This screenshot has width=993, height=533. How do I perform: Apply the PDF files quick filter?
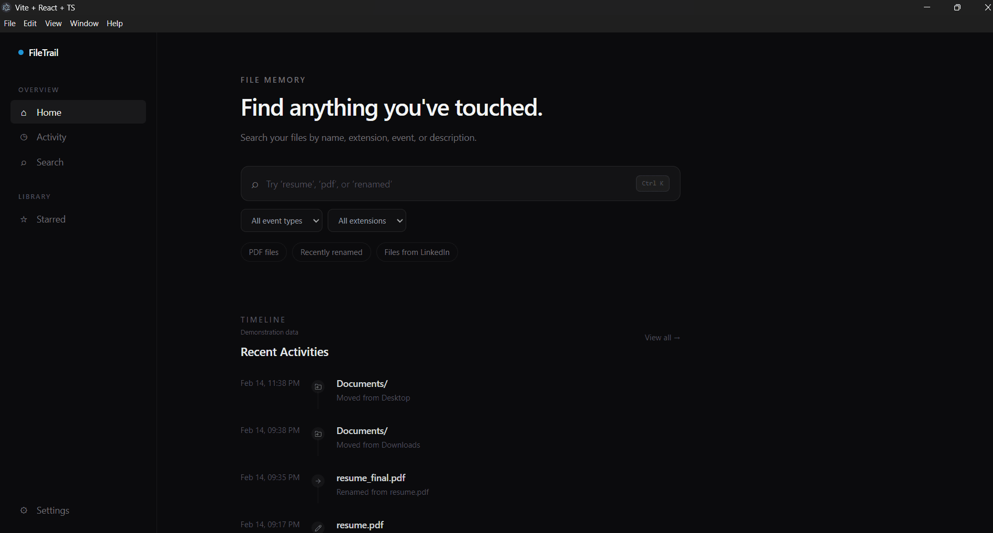pyautogui.click(x=264, y=252)
